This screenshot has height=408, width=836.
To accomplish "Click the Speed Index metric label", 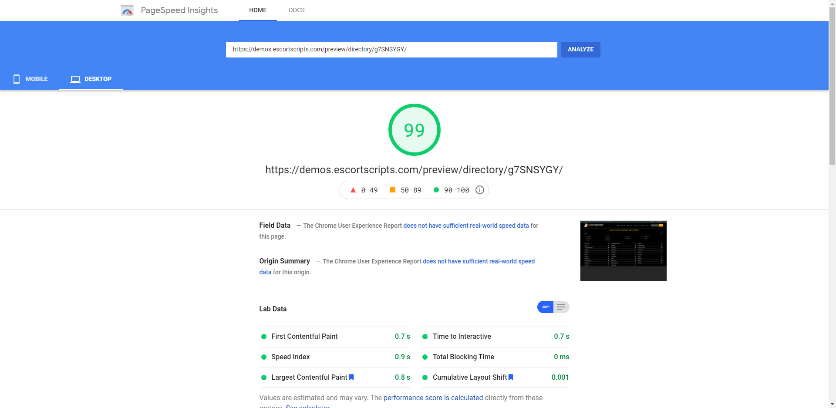I will (290, 357).
